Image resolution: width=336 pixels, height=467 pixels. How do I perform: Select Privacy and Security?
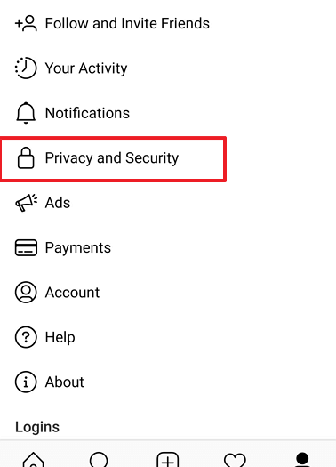click(112, 158)
